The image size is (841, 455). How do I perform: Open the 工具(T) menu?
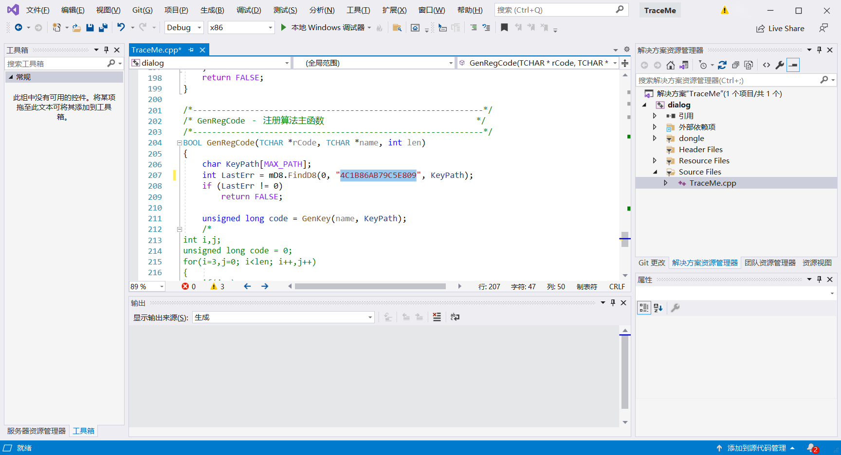tap(358, 10)
